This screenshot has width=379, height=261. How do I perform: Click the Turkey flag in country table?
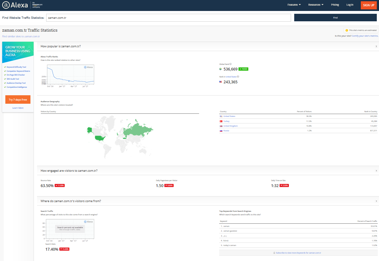pos(221,121)
